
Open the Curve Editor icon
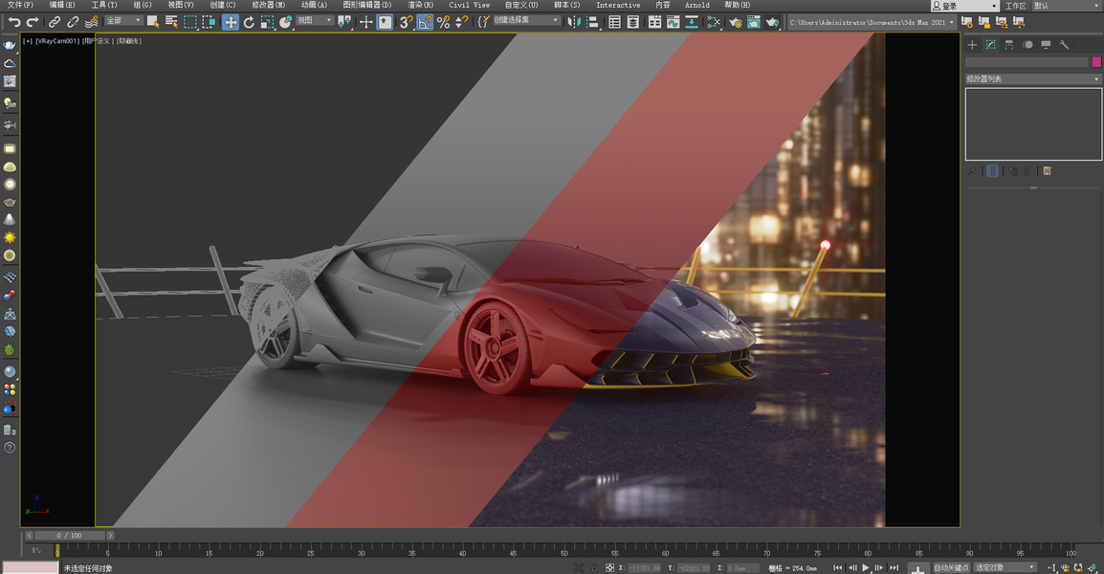(x=673, y=23)
